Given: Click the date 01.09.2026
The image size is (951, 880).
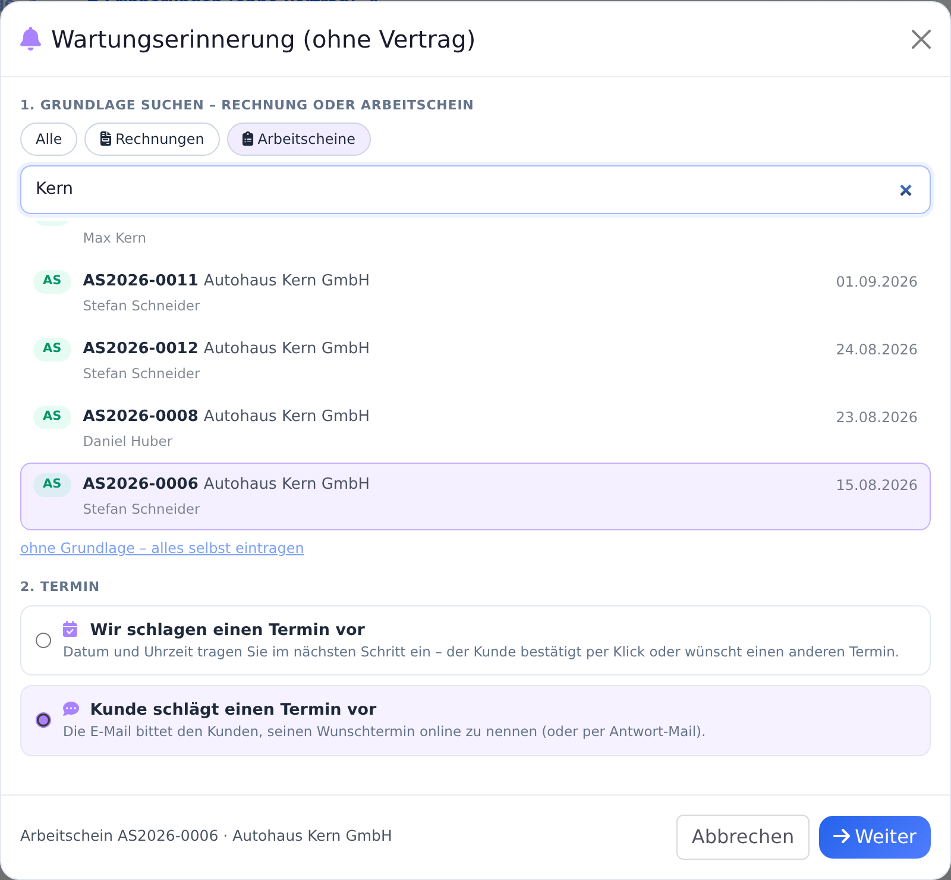Looking at the screenshot, I should coord(877,282).
